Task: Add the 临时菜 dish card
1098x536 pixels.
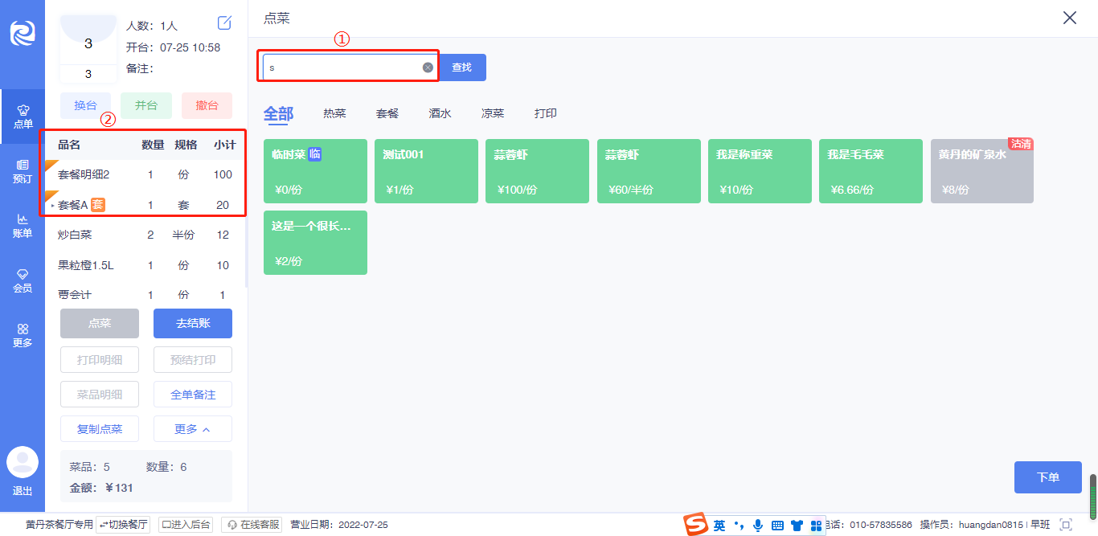Action: pyautogui.click(x=315, y=171)
